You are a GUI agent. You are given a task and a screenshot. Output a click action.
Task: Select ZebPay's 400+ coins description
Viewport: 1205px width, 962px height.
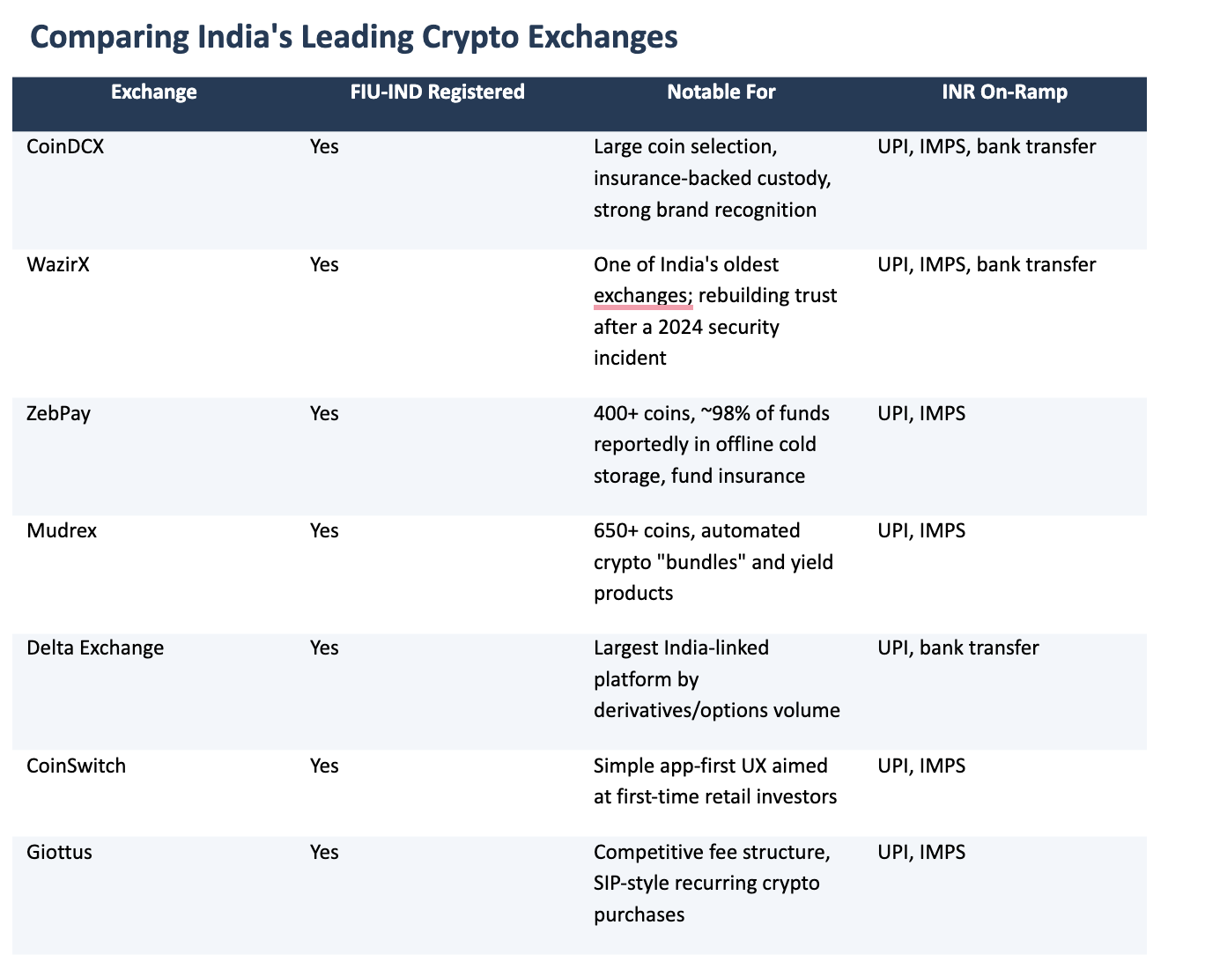click(x=713, y=445)
